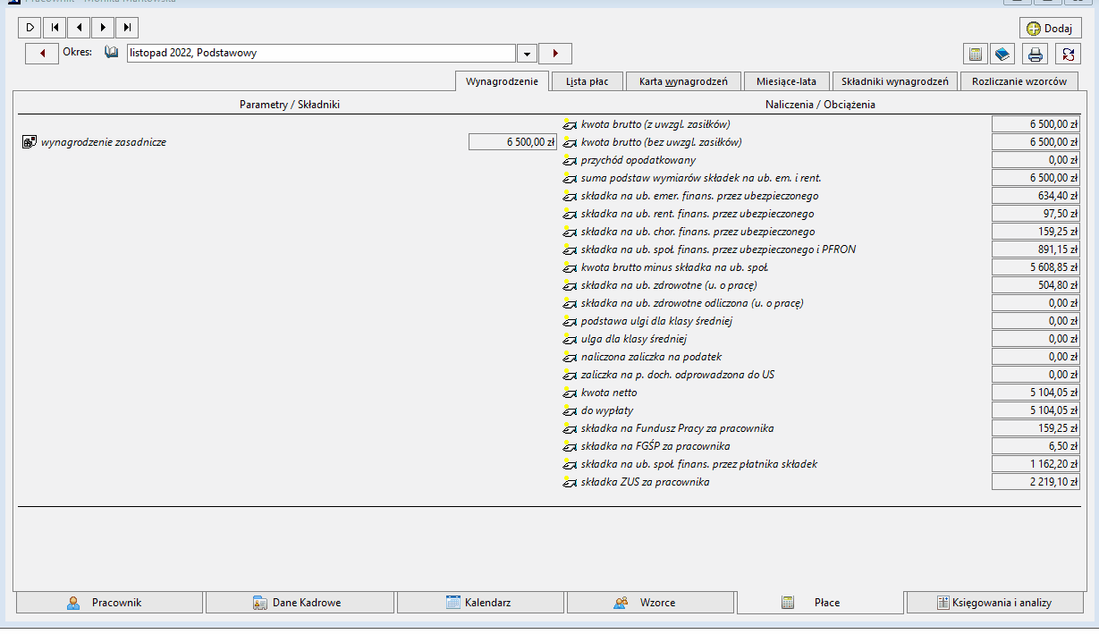The height and width of the screenshot is (634, 1099).
Task: Click the period field listopad 2022, Podstawowy
Action: pyautogui.click(x=321, y=54)
